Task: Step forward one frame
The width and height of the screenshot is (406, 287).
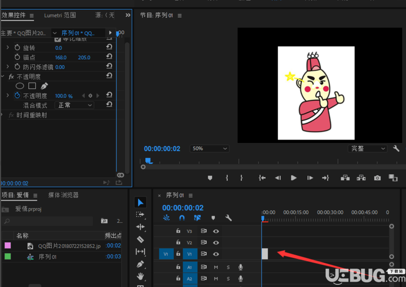Action: 310,178
